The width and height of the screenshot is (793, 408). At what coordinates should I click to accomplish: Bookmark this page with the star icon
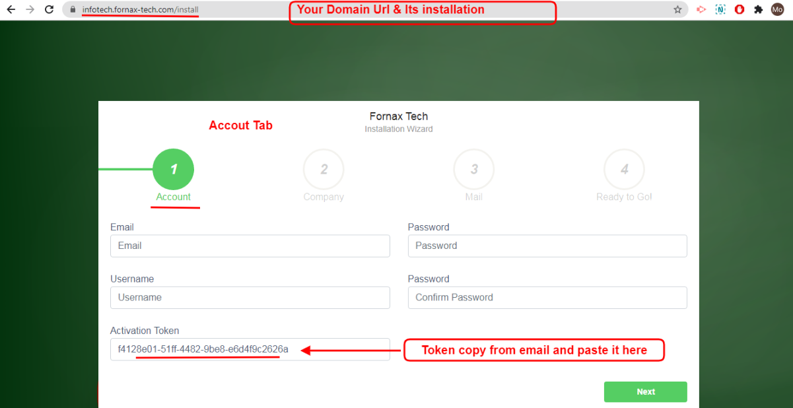tap(677, 10)
